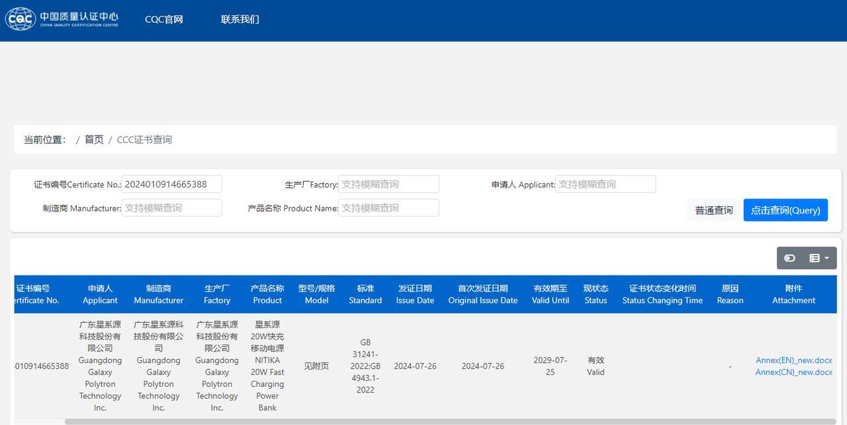Click the Original Issue Date column header
Image resolution: width=847 pixels, height=425 pixels.
tap(483, 294)
